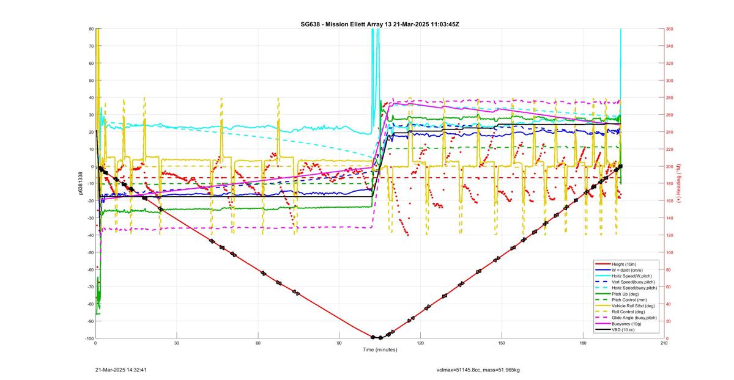The width and height of the screenshot is (734, 380).
Task: Click the left y-axis tick label '80'
Action: click(91, 29)
